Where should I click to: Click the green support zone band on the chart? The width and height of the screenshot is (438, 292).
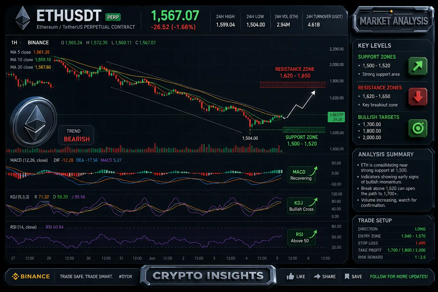point(304,130)
